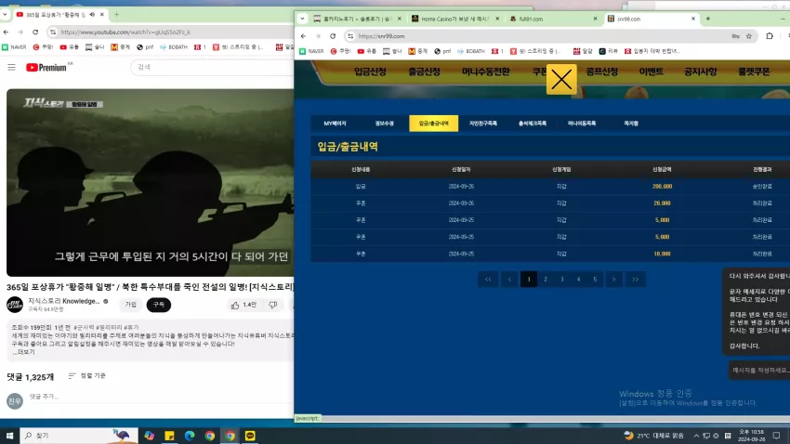Open 공지사항 menu item

[x=701, y=72]
